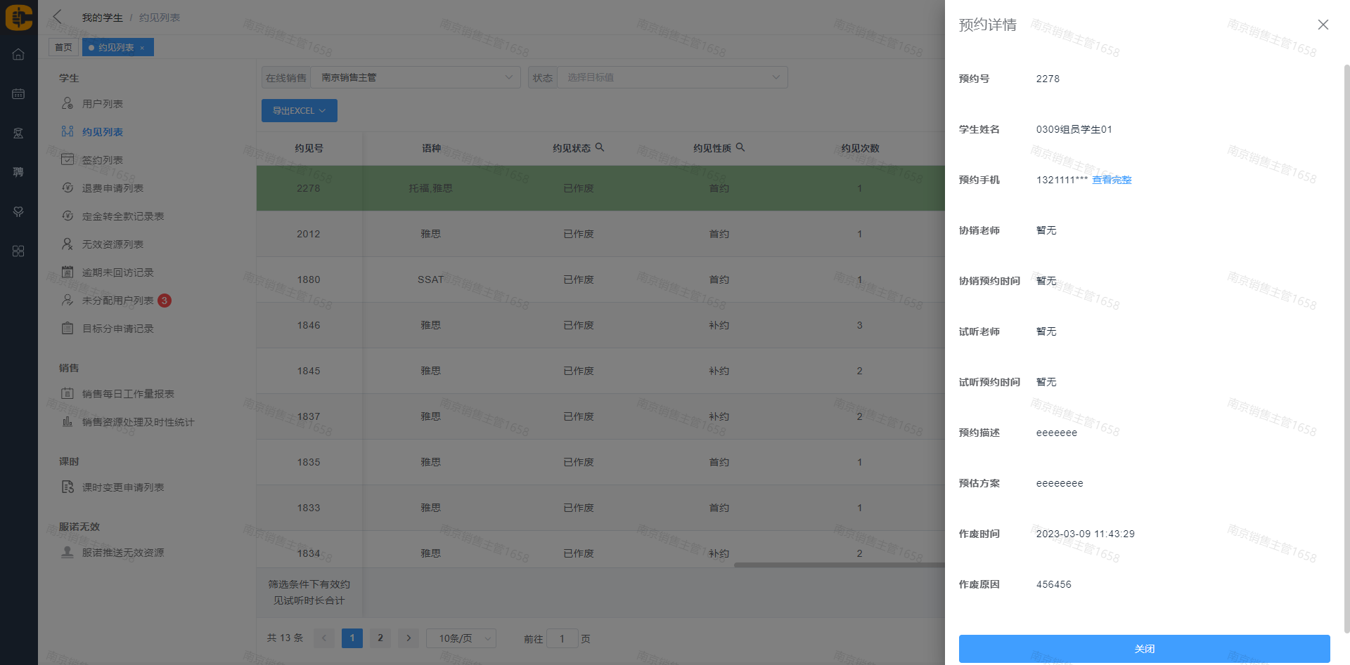Click the grid apps icon in left sidebar
The height and width of the screenshot is (665, 1350).
point(18,251)
